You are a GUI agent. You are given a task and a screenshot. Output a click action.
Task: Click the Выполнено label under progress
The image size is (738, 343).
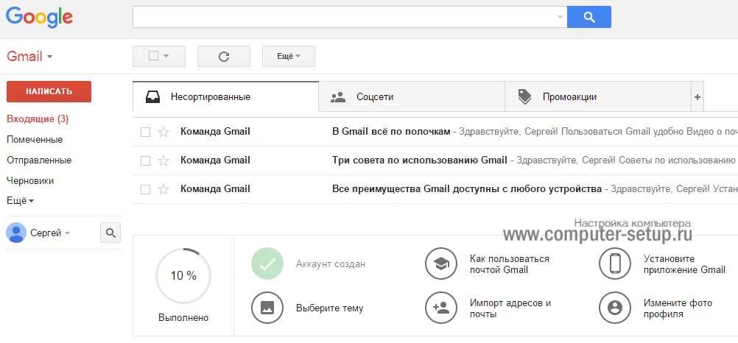tap(183, 317)
